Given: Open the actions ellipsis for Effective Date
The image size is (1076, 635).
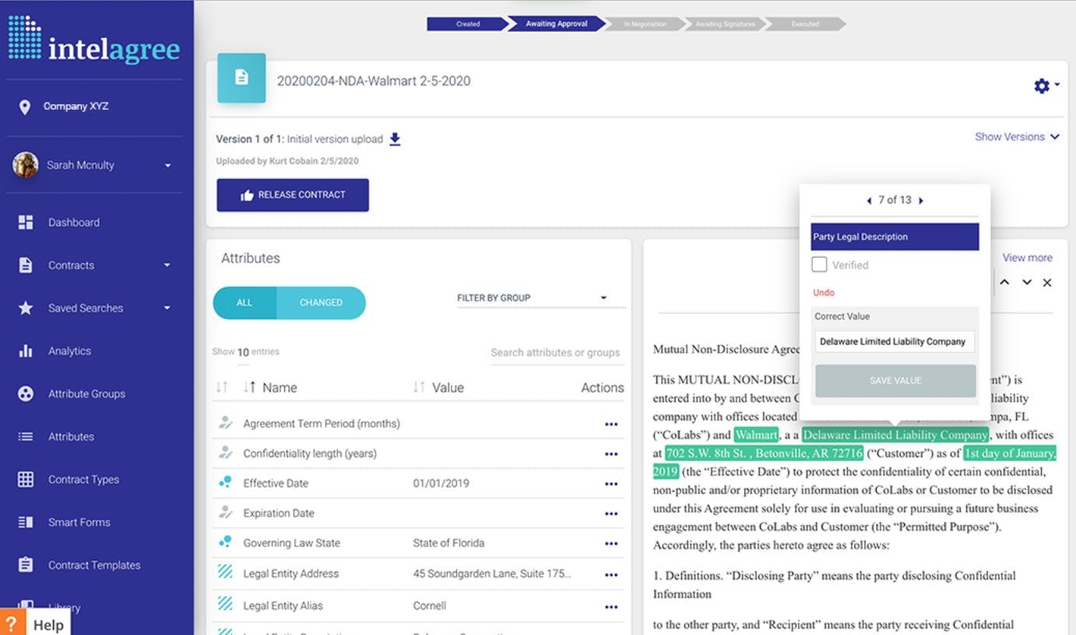Looking at the screenshot, I should pos(611,482).
